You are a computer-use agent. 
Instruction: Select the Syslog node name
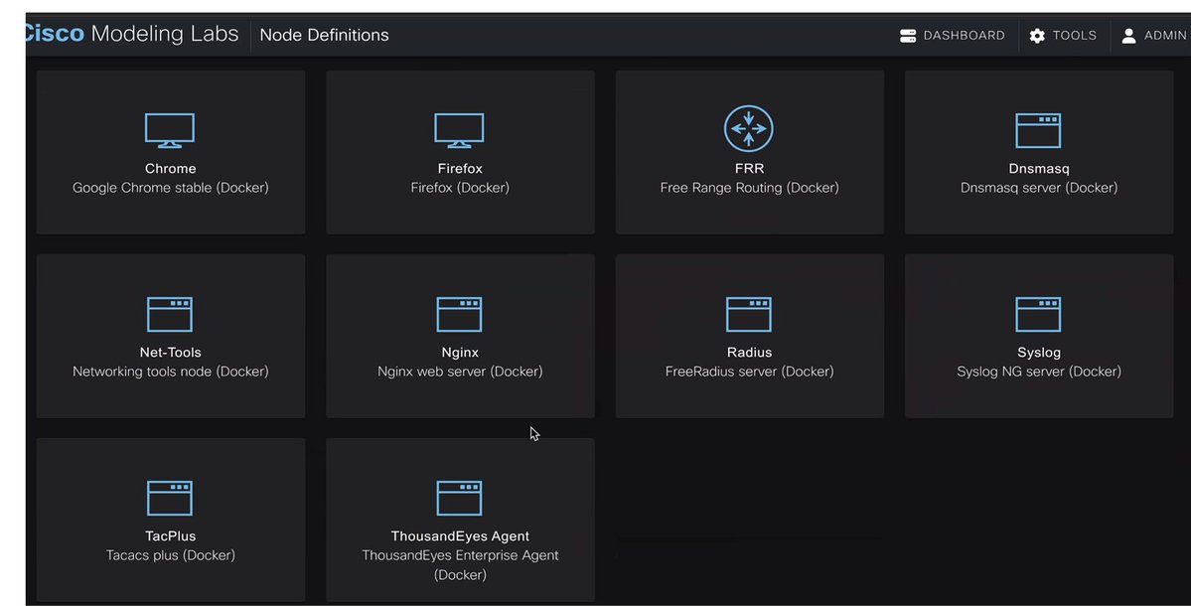(x=1038, y=353)
